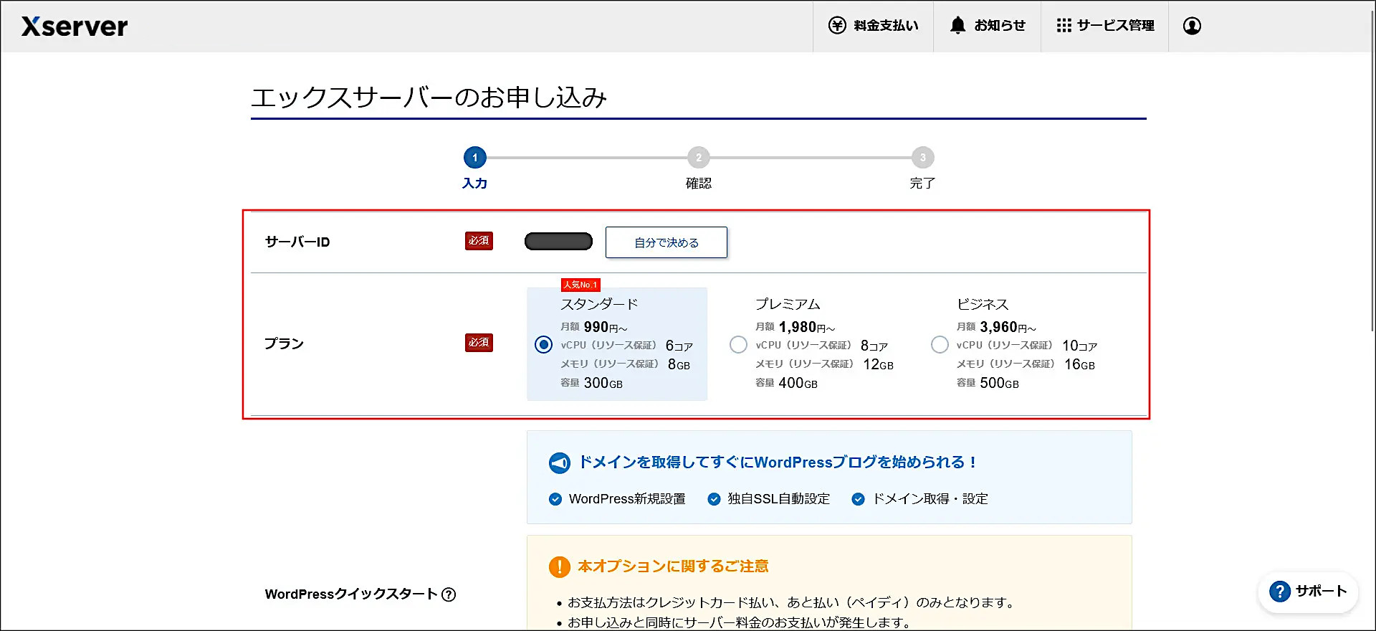Click the orange exclamation warning icon

click(x=559, y=567)
